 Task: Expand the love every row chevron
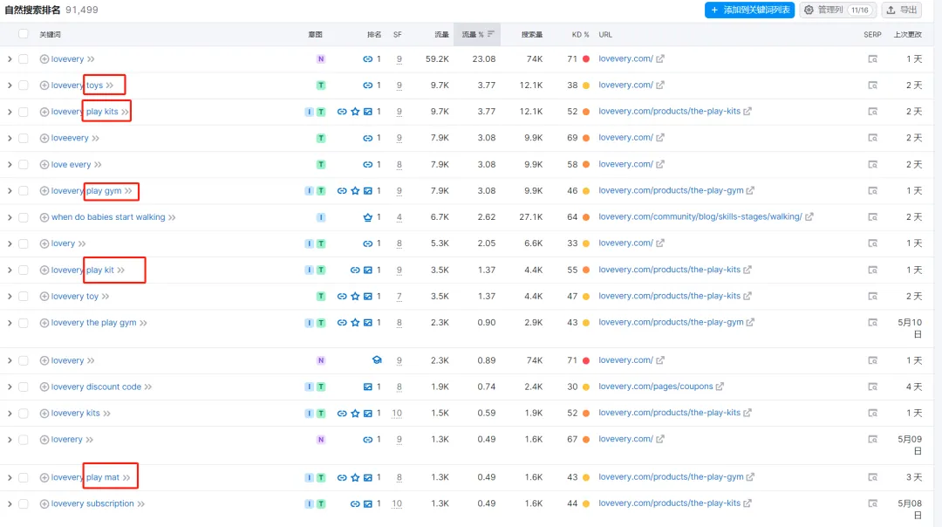10,165
